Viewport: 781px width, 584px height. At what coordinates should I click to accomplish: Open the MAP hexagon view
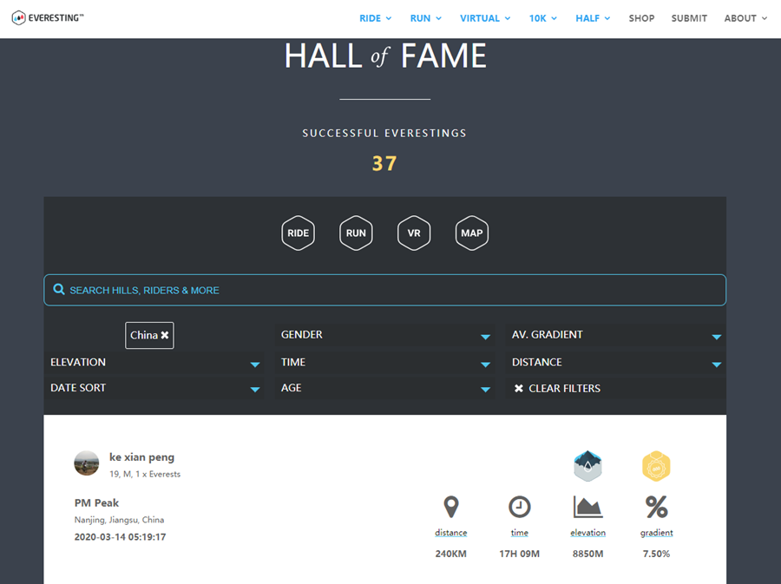pyautogui.click(x=472, y=233)
